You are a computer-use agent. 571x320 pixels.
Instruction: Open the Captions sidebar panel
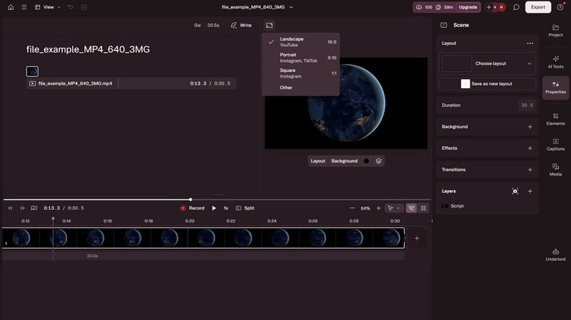click(555, 144)
